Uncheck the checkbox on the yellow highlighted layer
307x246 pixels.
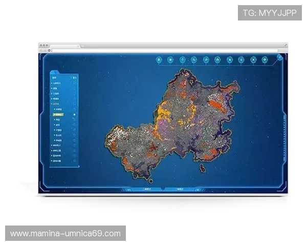pyautogui.click(x=75, y=115)
